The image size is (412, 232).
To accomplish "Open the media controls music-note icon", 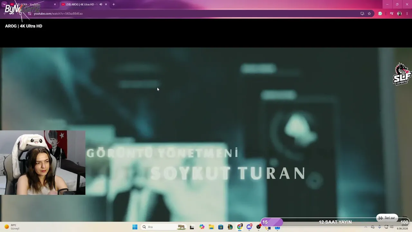I will click(x=391, y=14).
